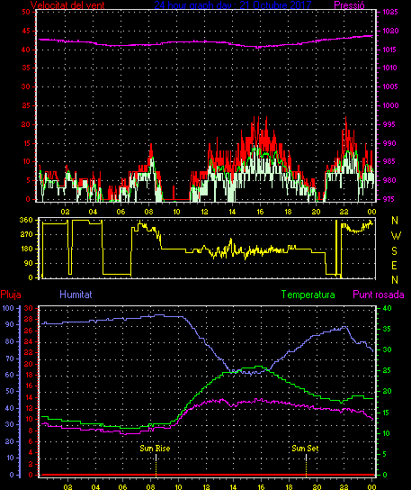Click green temperature axis value 25
This screenshot has width=411, height=490.
(x=388, y=370)
